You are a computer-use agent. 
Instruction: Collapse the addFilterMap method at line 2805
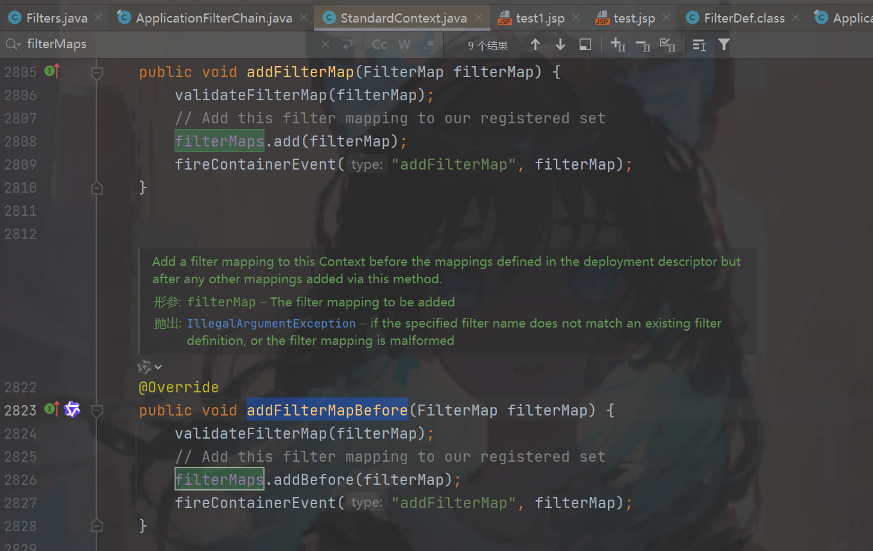coord(97,72)
